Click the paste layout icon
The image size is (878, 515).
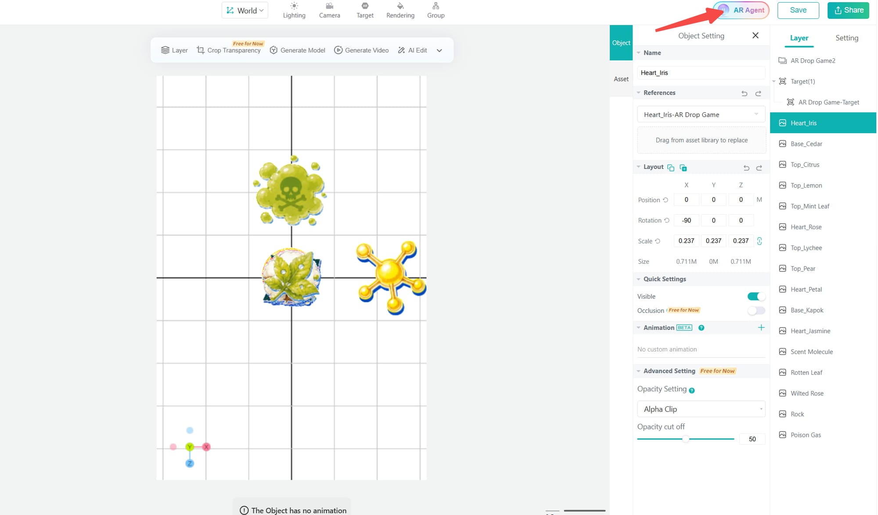point(683,167)
